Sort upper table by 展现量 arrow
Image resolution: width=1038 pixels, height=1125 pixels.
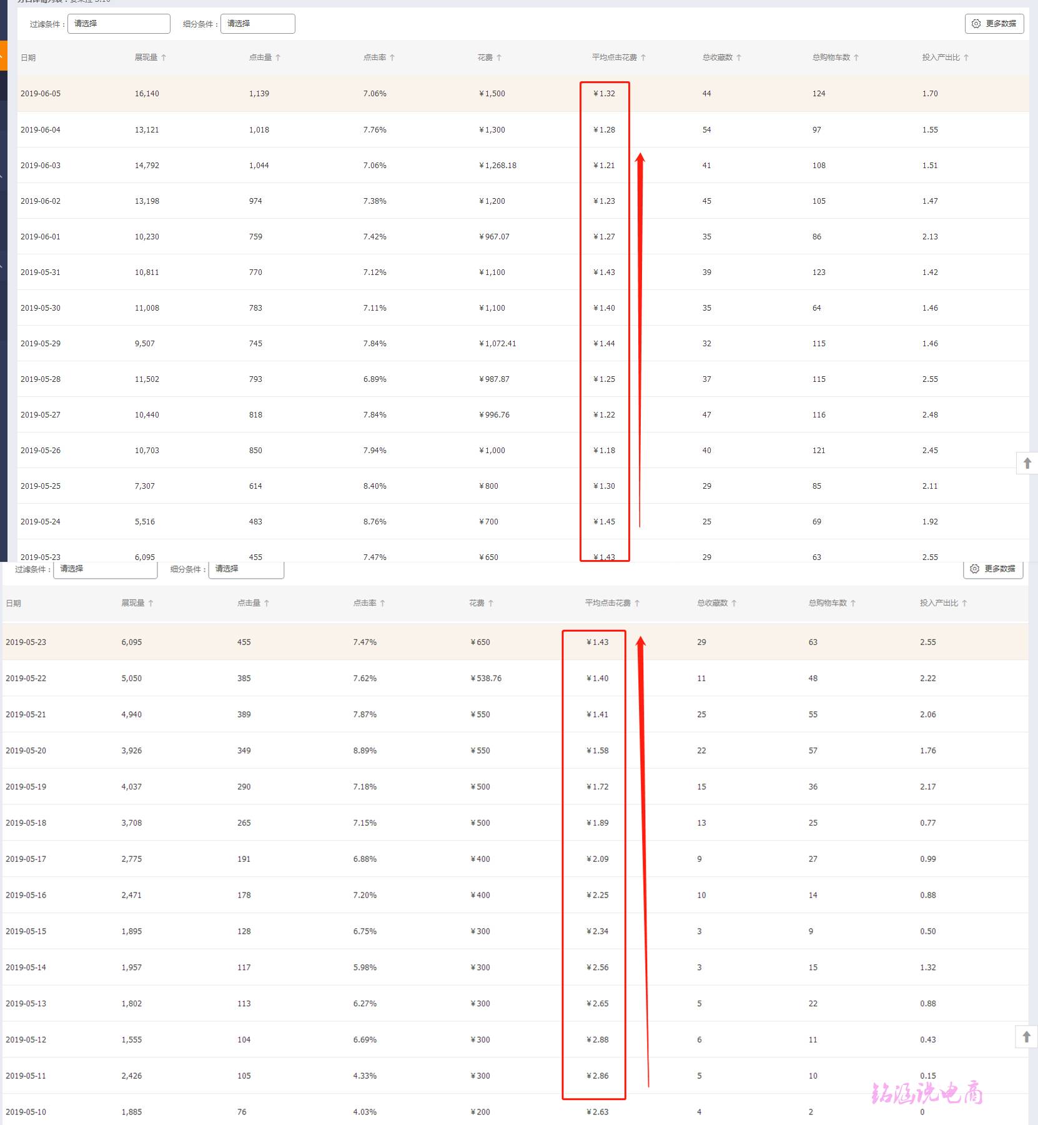164,57
